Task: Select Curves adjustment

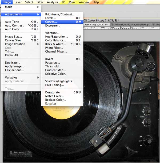Action: (x=62, y=22)
